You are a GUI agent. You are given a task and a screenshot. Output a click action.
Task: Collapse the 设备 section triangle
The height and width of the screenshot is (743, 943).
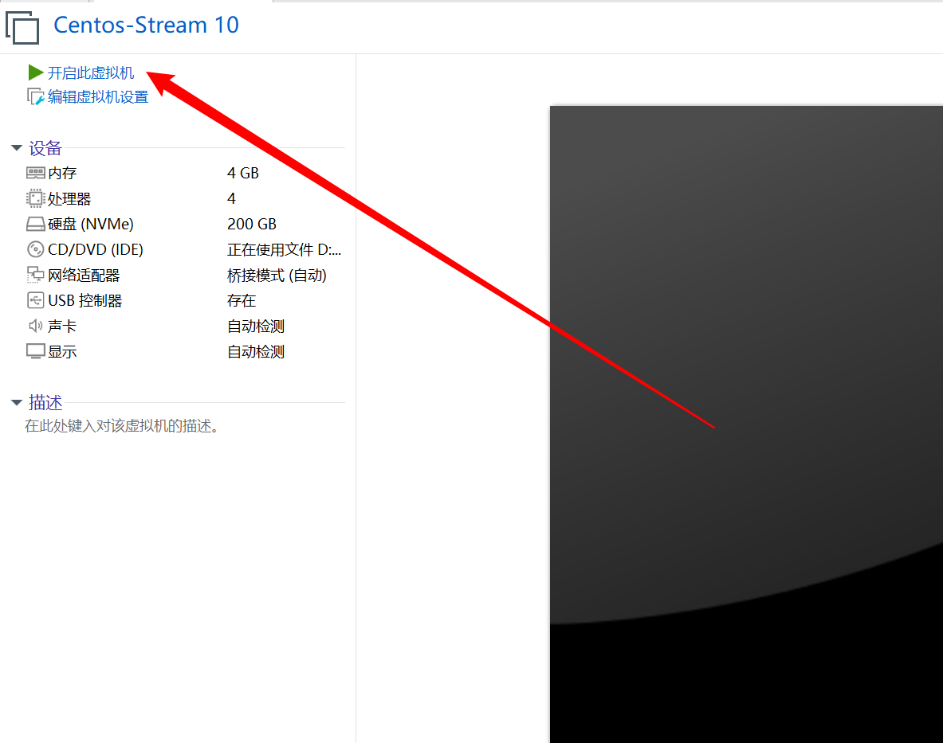[17, 148]
